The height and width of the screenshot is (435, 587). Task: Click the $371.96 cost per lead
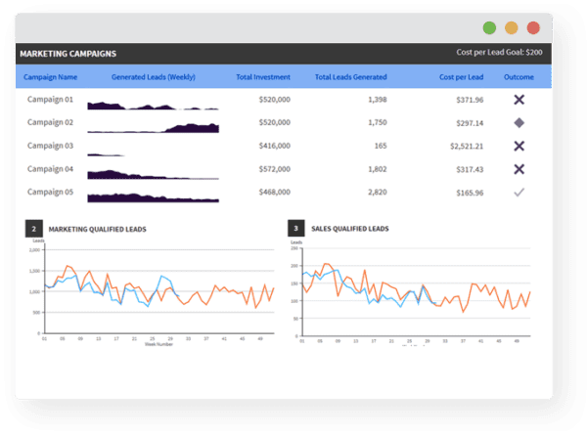(x=470, y=100)
